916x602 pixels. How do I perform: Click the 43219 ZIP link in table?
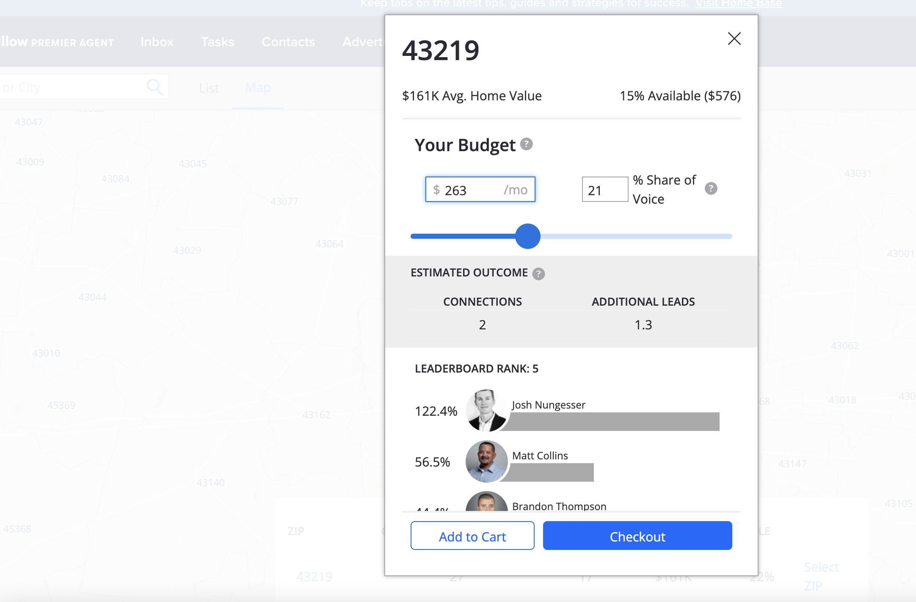tap(314, 577)
